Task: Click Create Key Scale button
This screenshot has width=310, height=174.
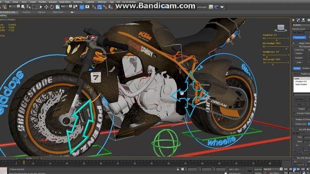Action: click(x=299, y=62)
